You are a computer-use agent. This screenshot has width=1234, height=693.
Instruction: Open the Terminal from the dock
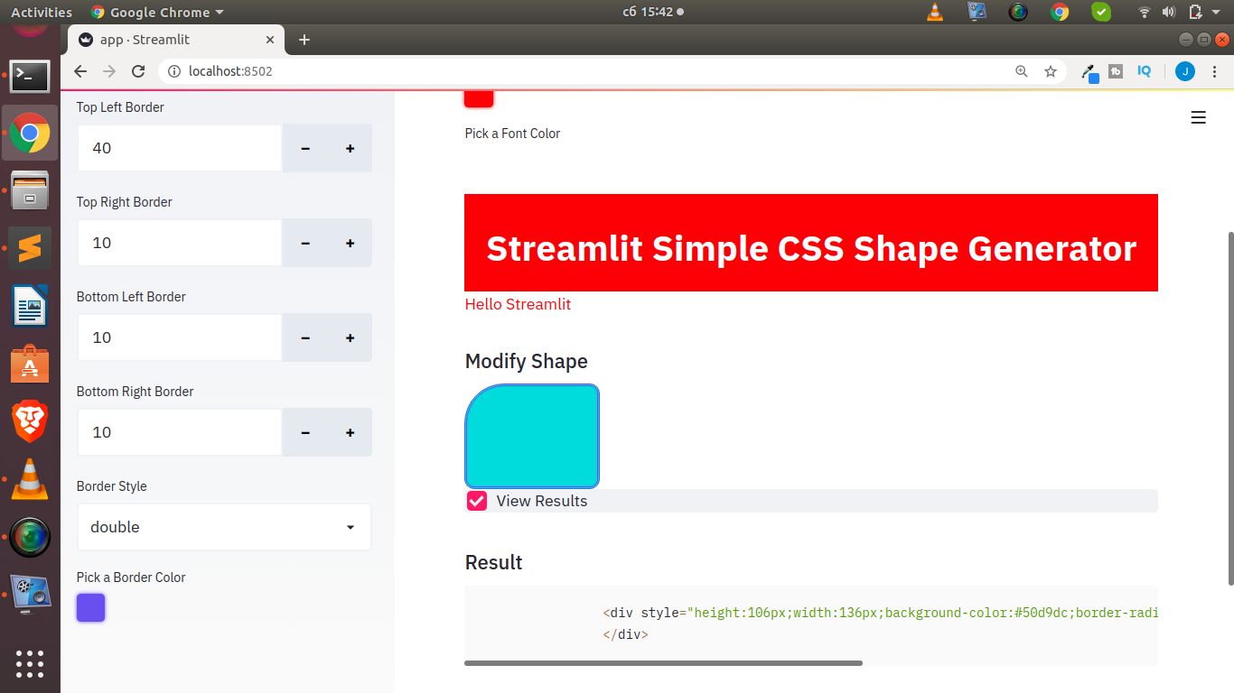click(30, 77)
